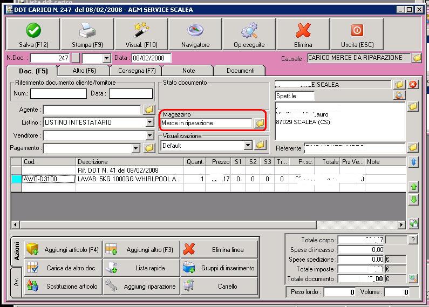The image size is (429, 307).
Task: Open customer lookup folder beside SCALEA name
Action: [399, 84]
